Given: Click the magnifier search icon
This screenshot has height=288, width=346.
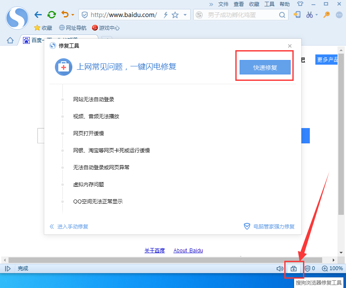Looking at the screenshot, I should pos(282,15).
